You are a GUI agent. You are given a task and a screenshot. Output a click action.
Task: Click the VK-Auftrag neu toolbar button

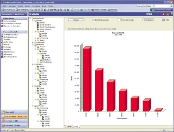[9, 10]
